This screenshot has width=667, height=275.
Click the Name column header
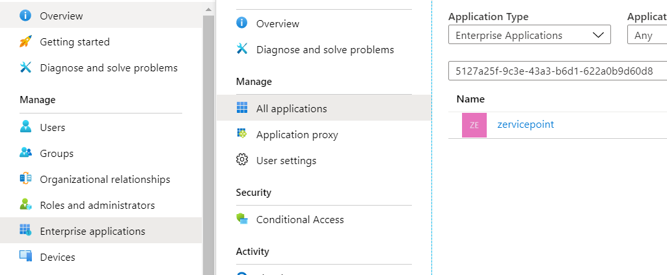[x=470, y=99]
